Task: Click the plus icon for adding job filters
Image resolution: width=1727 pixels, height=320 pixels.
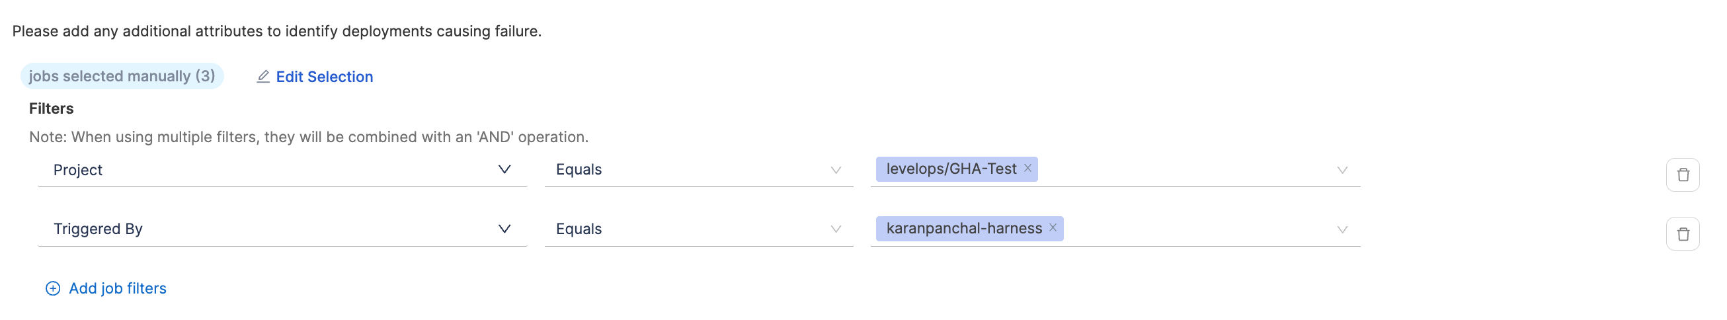Action: pos(52,288)
